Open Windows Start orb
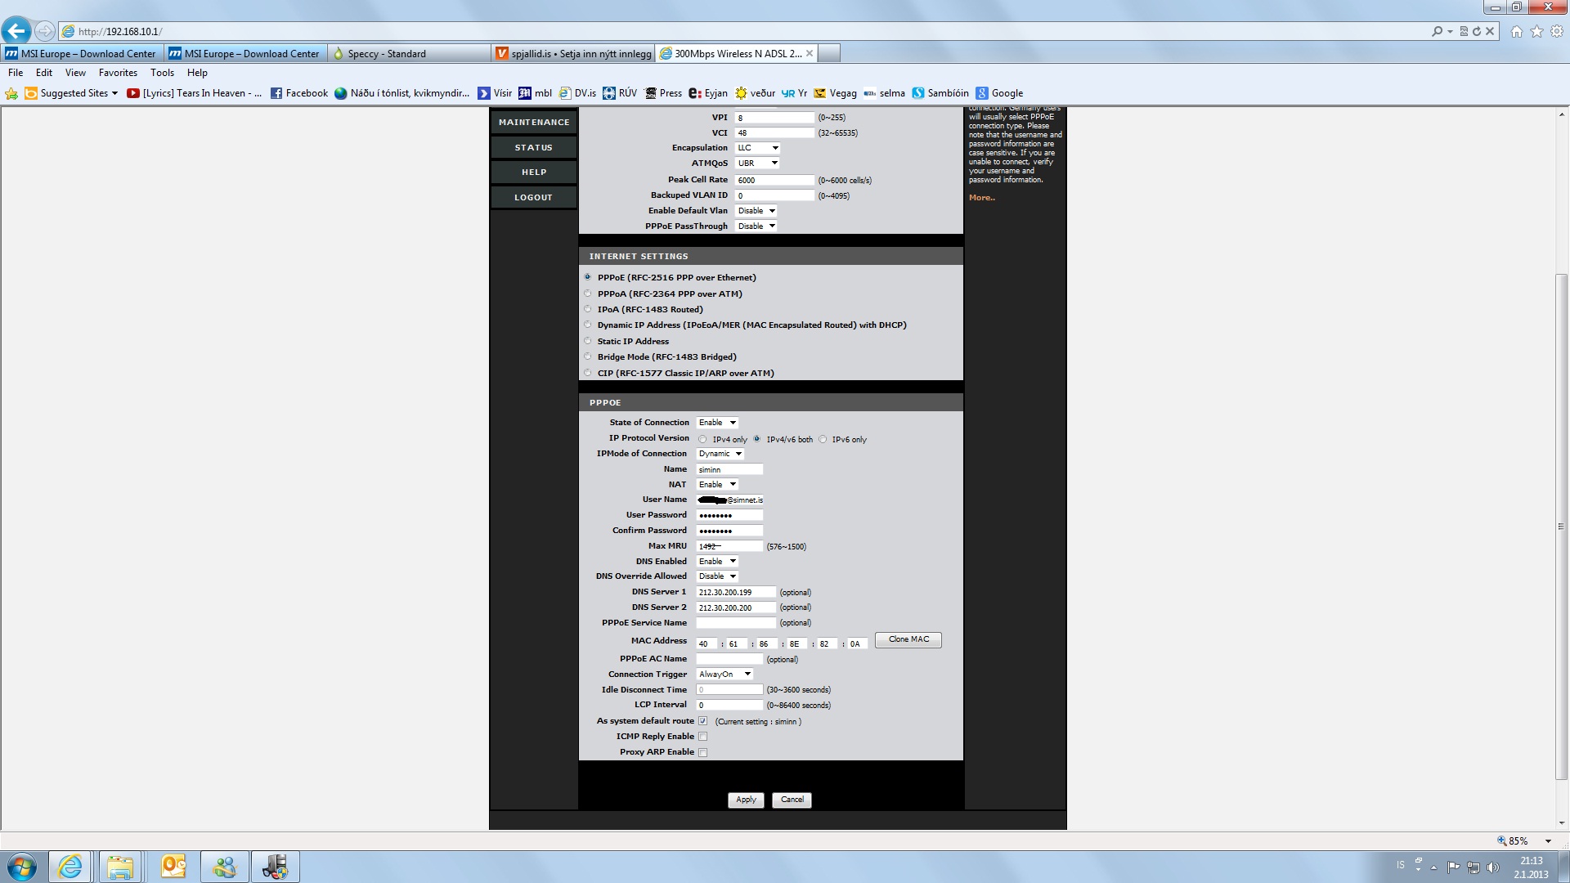Image resolution: width=1570 pixels, height=883 pixels. [x=22, y=867]
